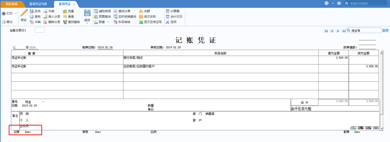Click the 摘要 column header
390x142 pixels.
point(67,53)
